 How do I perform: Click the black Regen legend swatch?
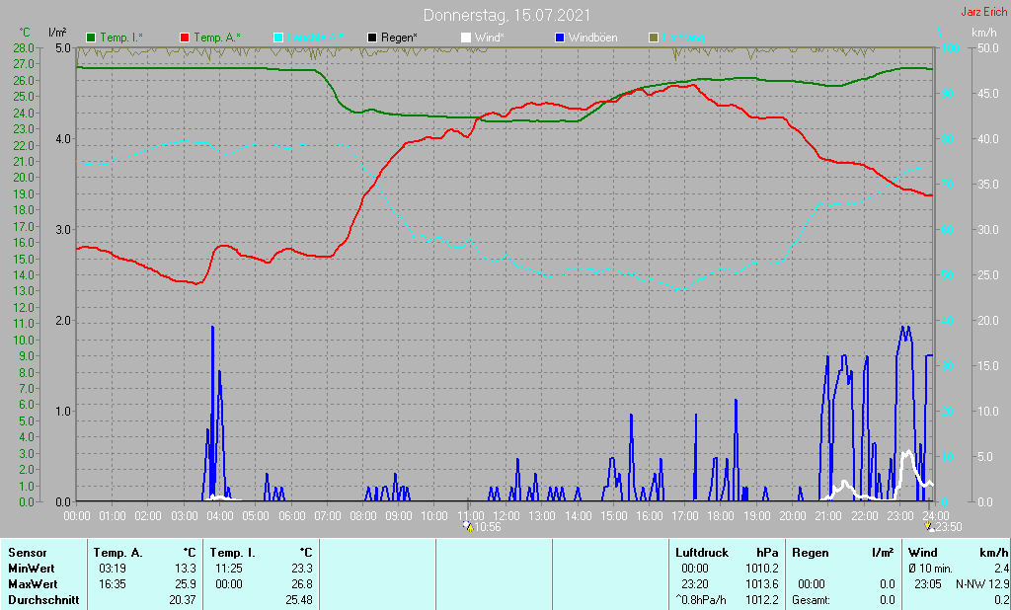[372, 38]
